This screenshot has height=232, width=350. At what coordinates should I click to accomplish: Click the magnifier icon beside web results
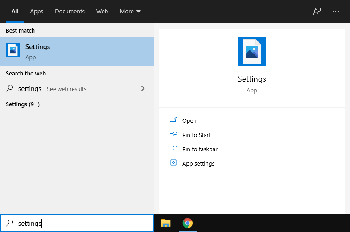tap(10, 88)
